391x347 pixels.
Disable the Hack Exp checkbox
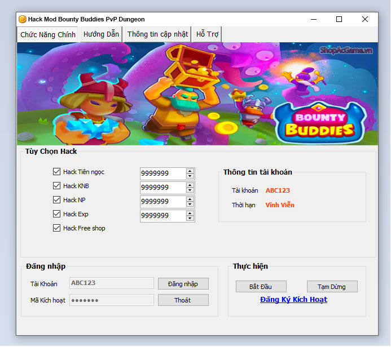point(56,214)
